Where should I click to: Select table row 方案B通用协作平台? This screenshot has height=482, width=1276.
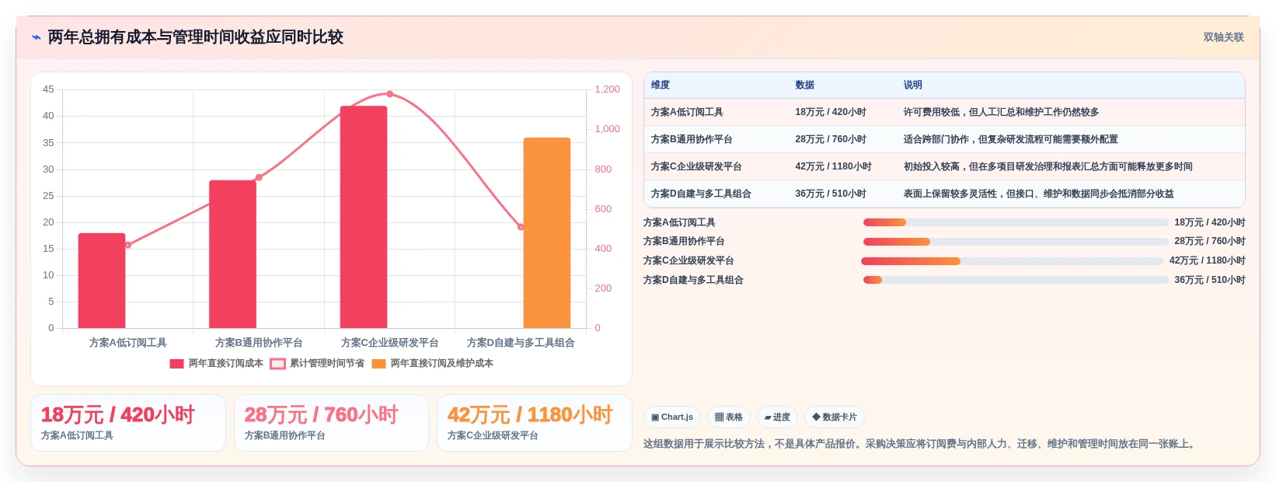click(944, 139)
